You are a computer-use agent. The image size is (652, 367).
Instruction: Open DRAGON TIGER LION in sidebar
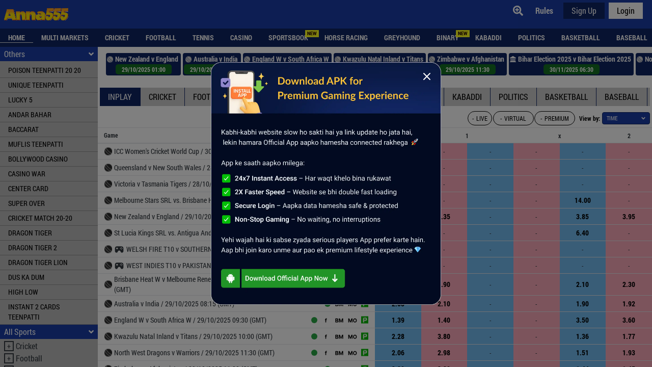tap(49, 263)
